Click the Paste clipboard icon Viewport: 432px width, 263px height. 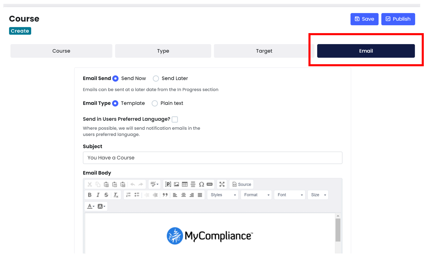click(x=106, y=184)
